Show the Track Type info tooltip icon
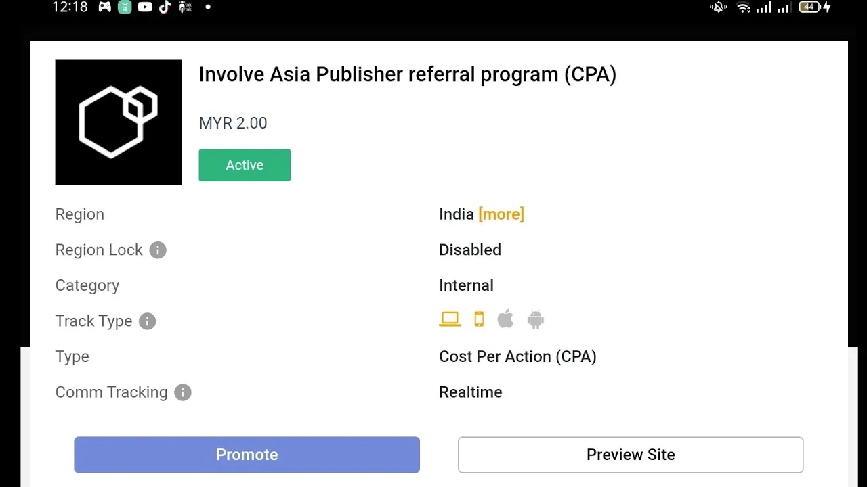This screenshot has width=867, height=487. 147,321
